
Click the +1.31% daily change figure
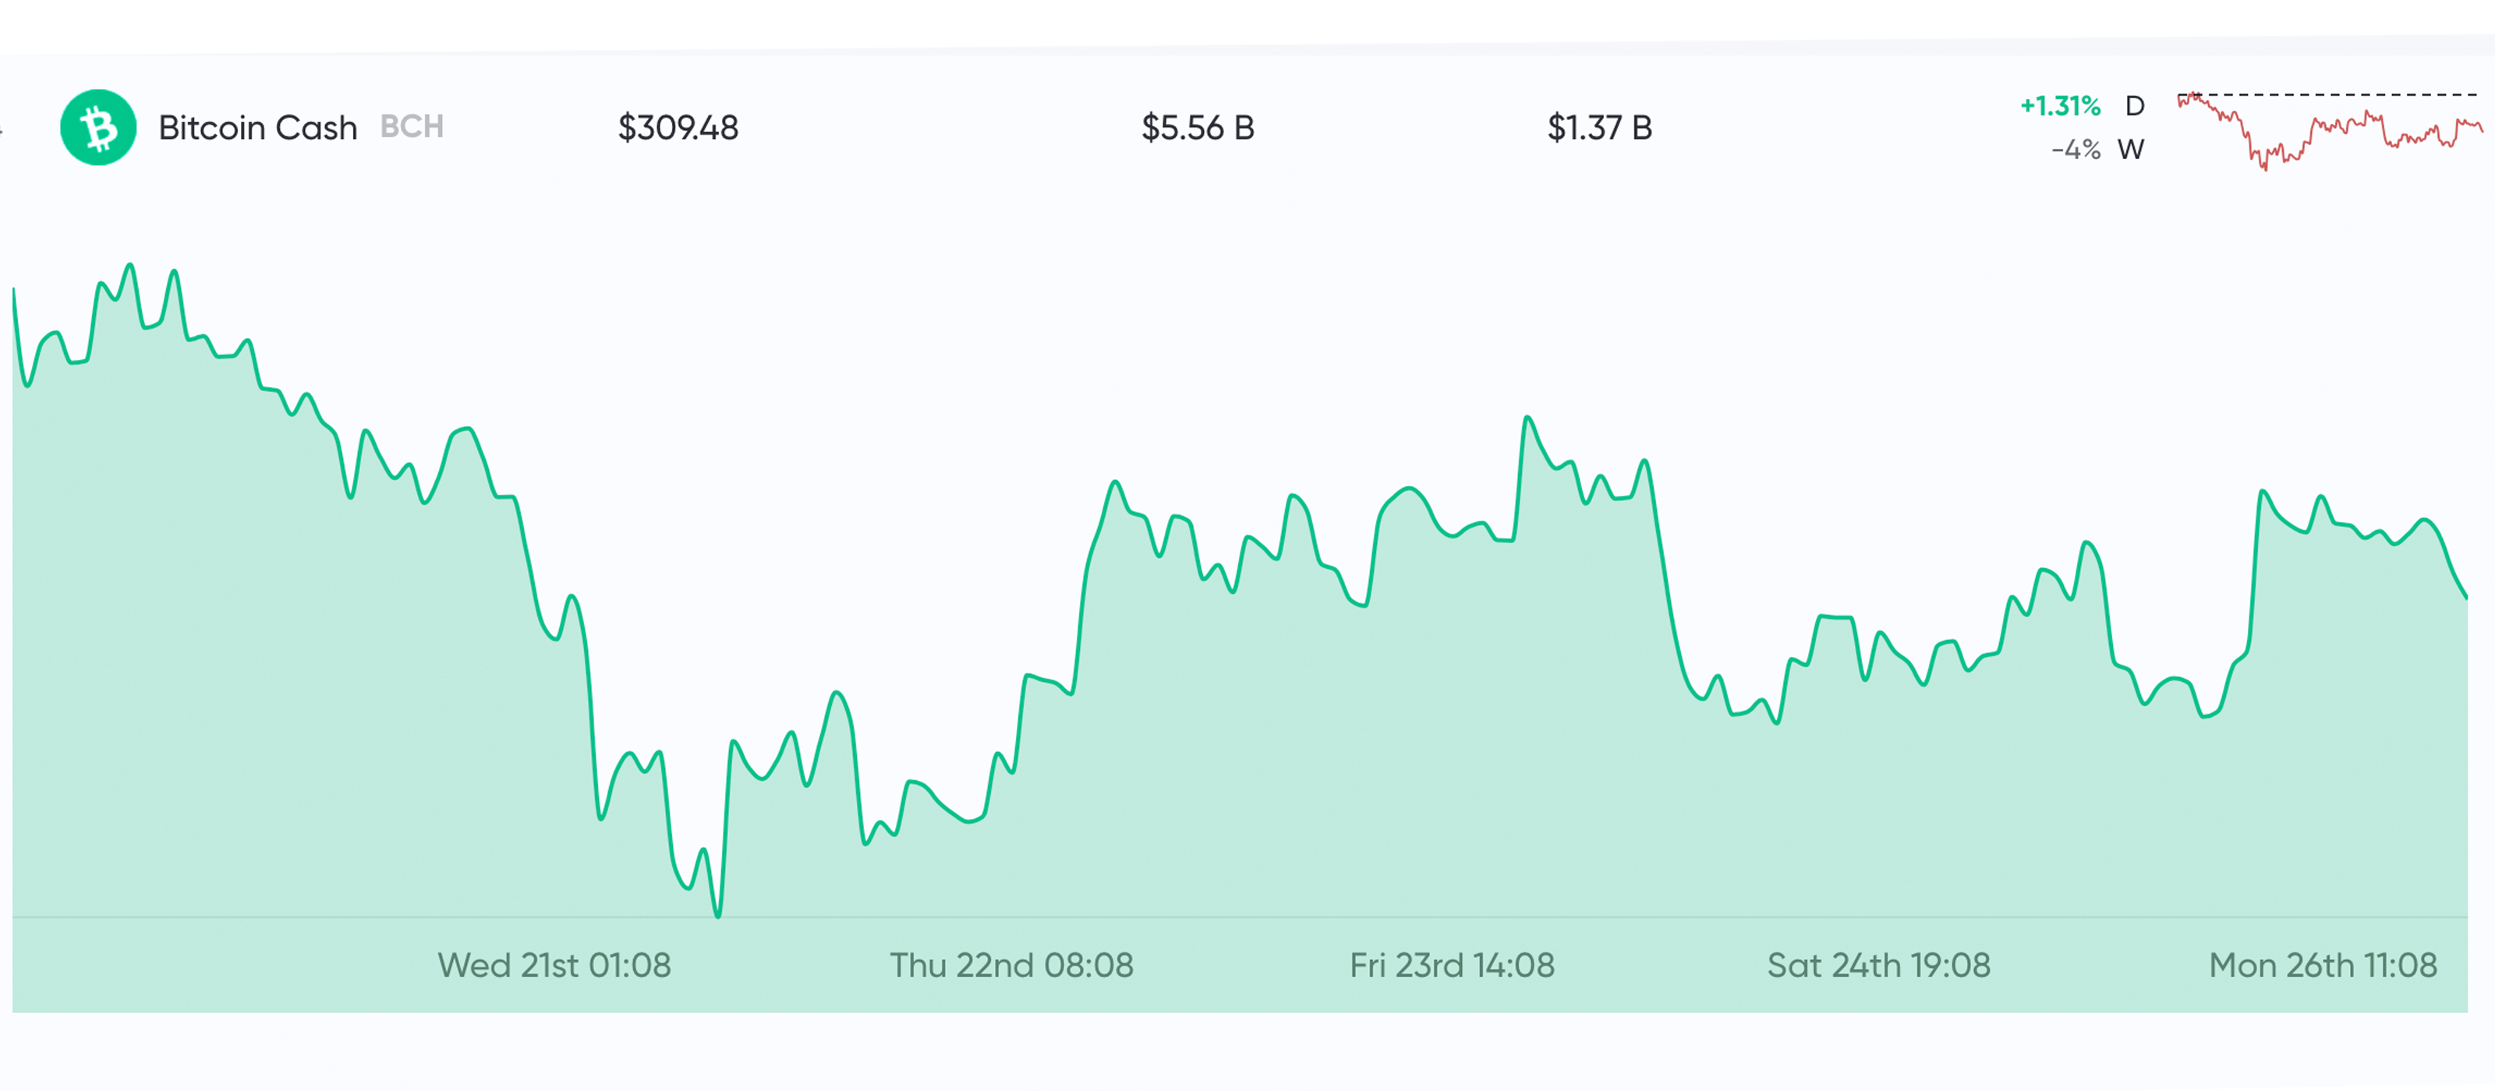[2059, 105]
